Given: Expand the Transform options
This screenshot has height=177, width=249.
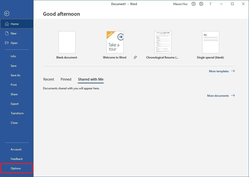Looking at the screenshot, I should 17,113.
